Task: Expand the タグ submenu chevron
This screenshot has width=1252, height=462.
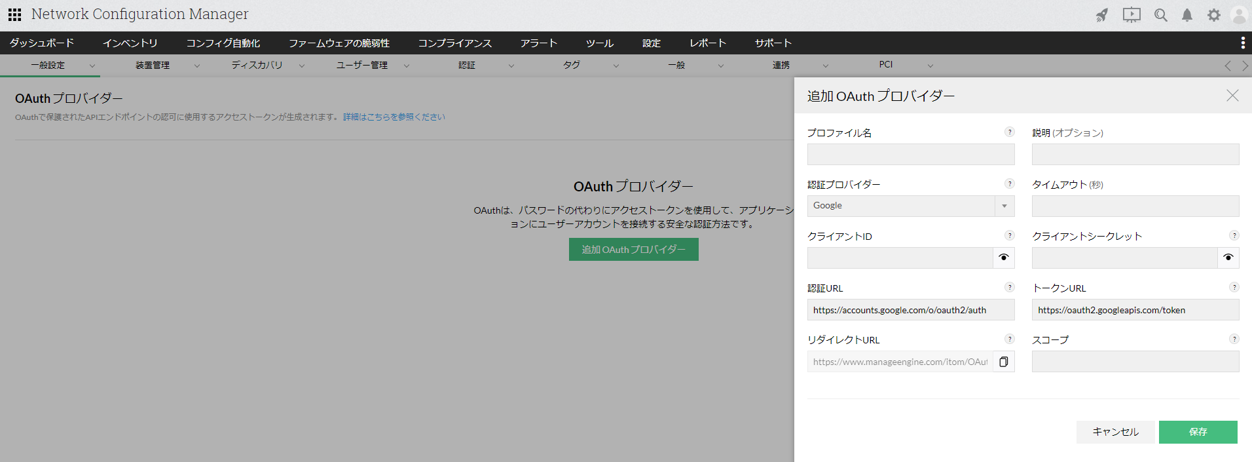Action: tap(616, 66)
